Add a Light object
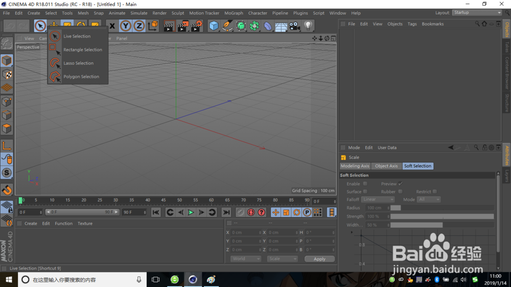Viewport: 511px width, 287px height. (308, 26)
